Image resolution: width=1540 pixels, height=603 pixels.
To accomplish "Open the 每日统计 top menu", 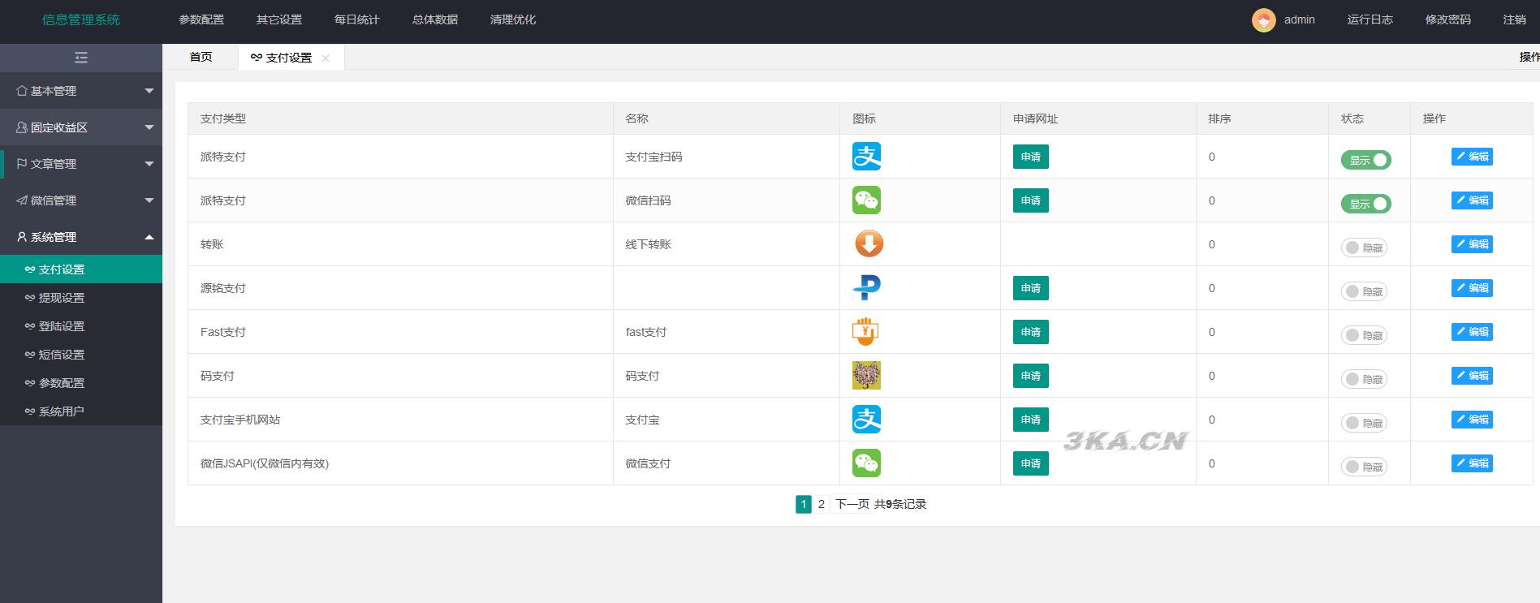I will (x=356, y=19).
